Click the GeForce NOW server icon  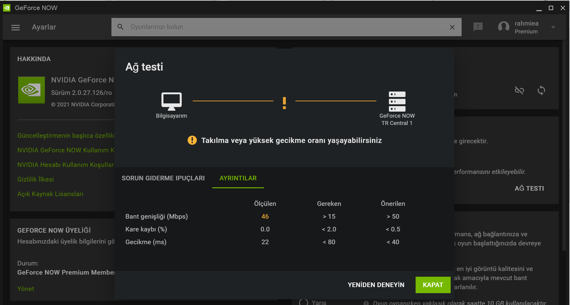point(397,101)
